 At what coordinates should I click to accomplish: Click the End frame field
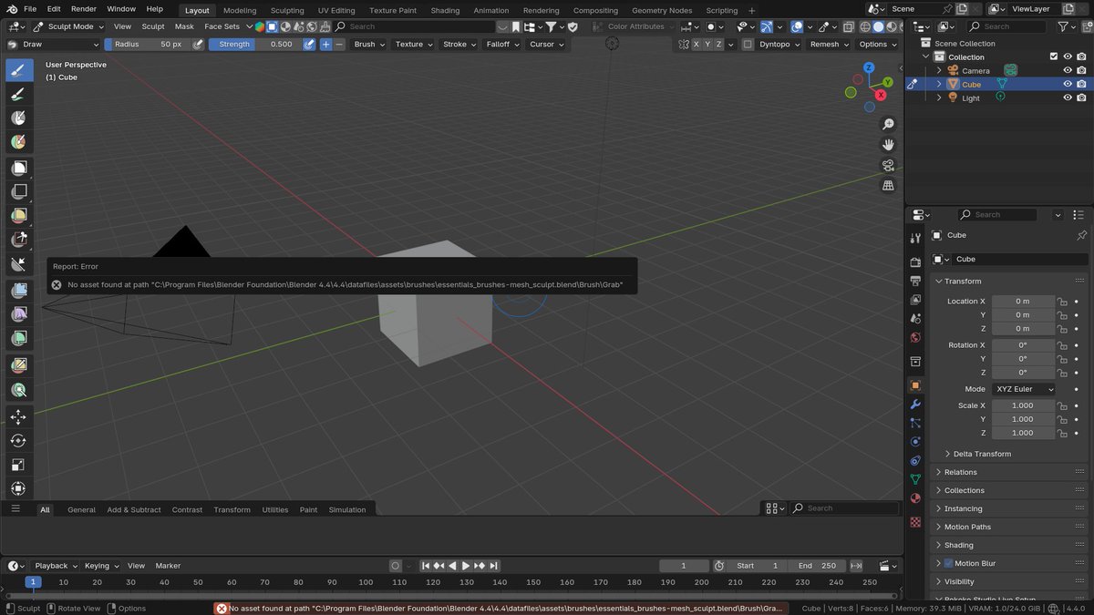click(817, 566)
